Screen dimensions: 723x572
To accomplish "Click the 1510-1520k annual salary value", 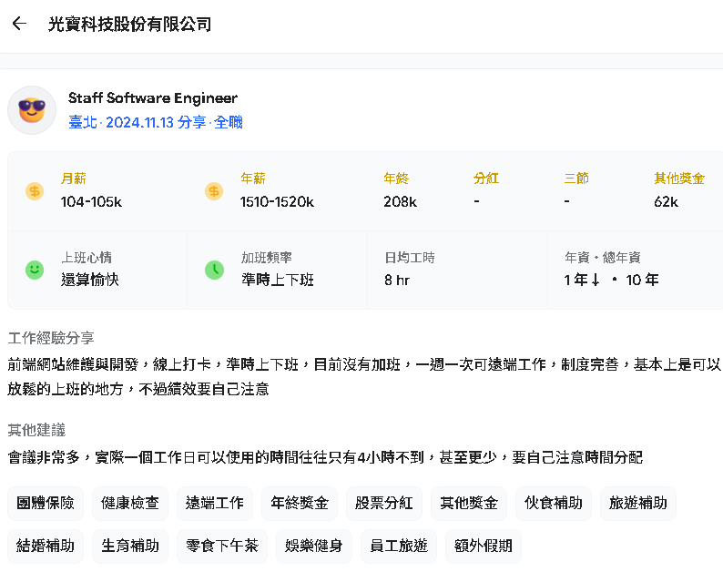I will 277,201.
